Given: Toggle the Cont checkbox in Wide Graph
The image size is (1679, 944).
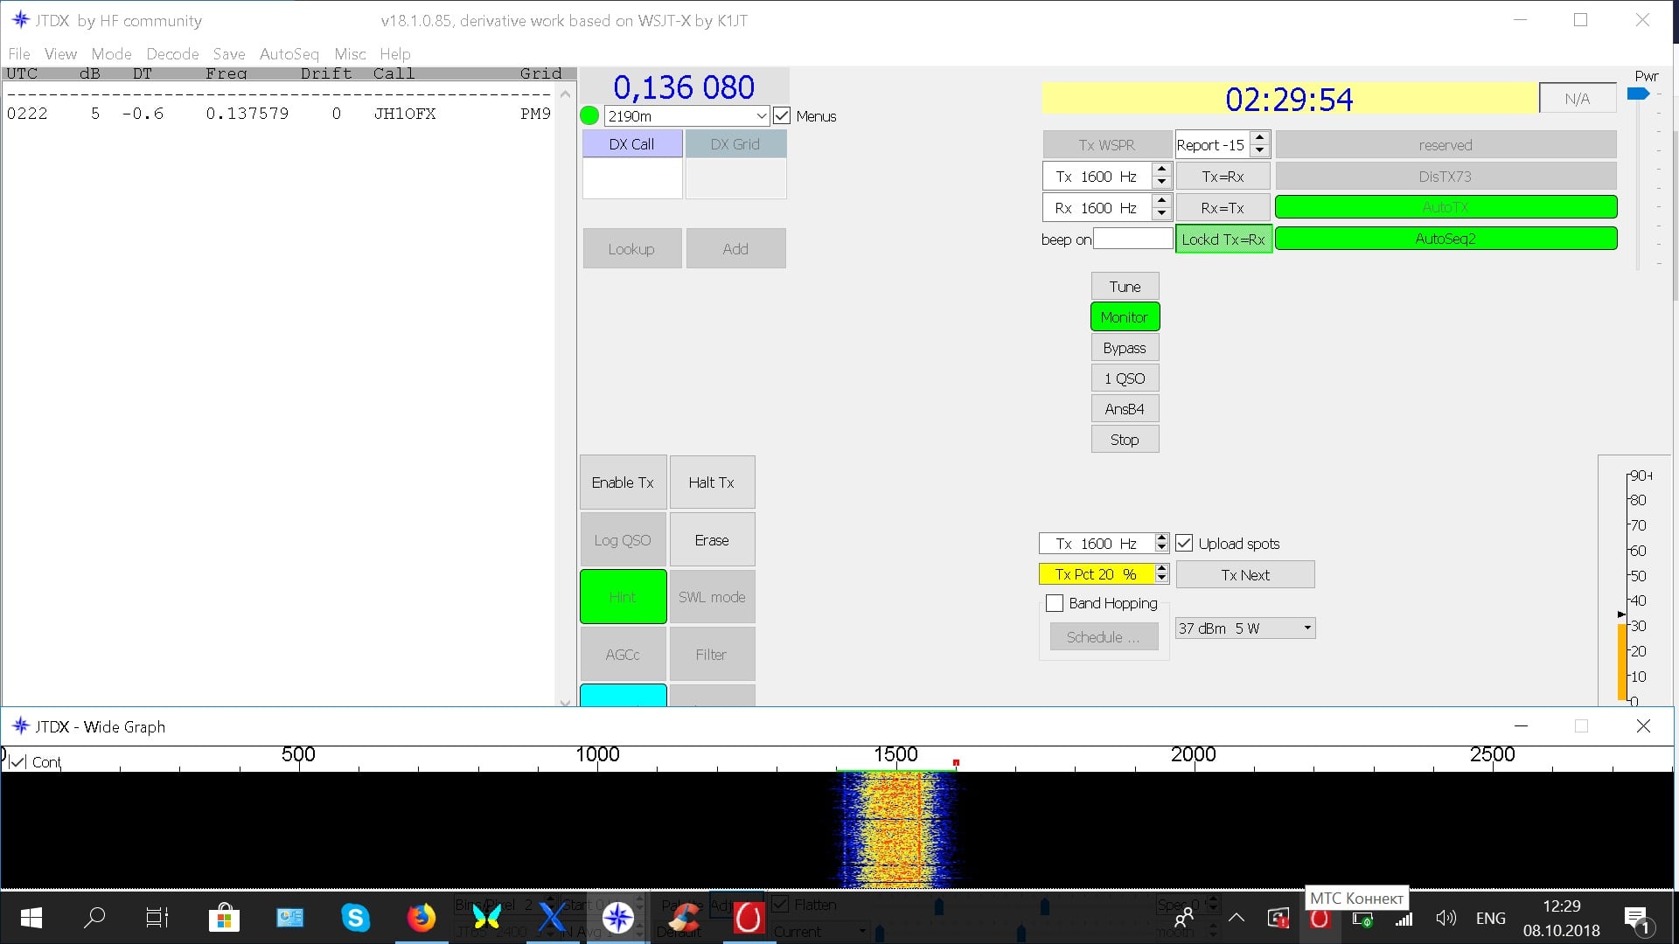Looking at the screenshot, I should coord(17,762).
